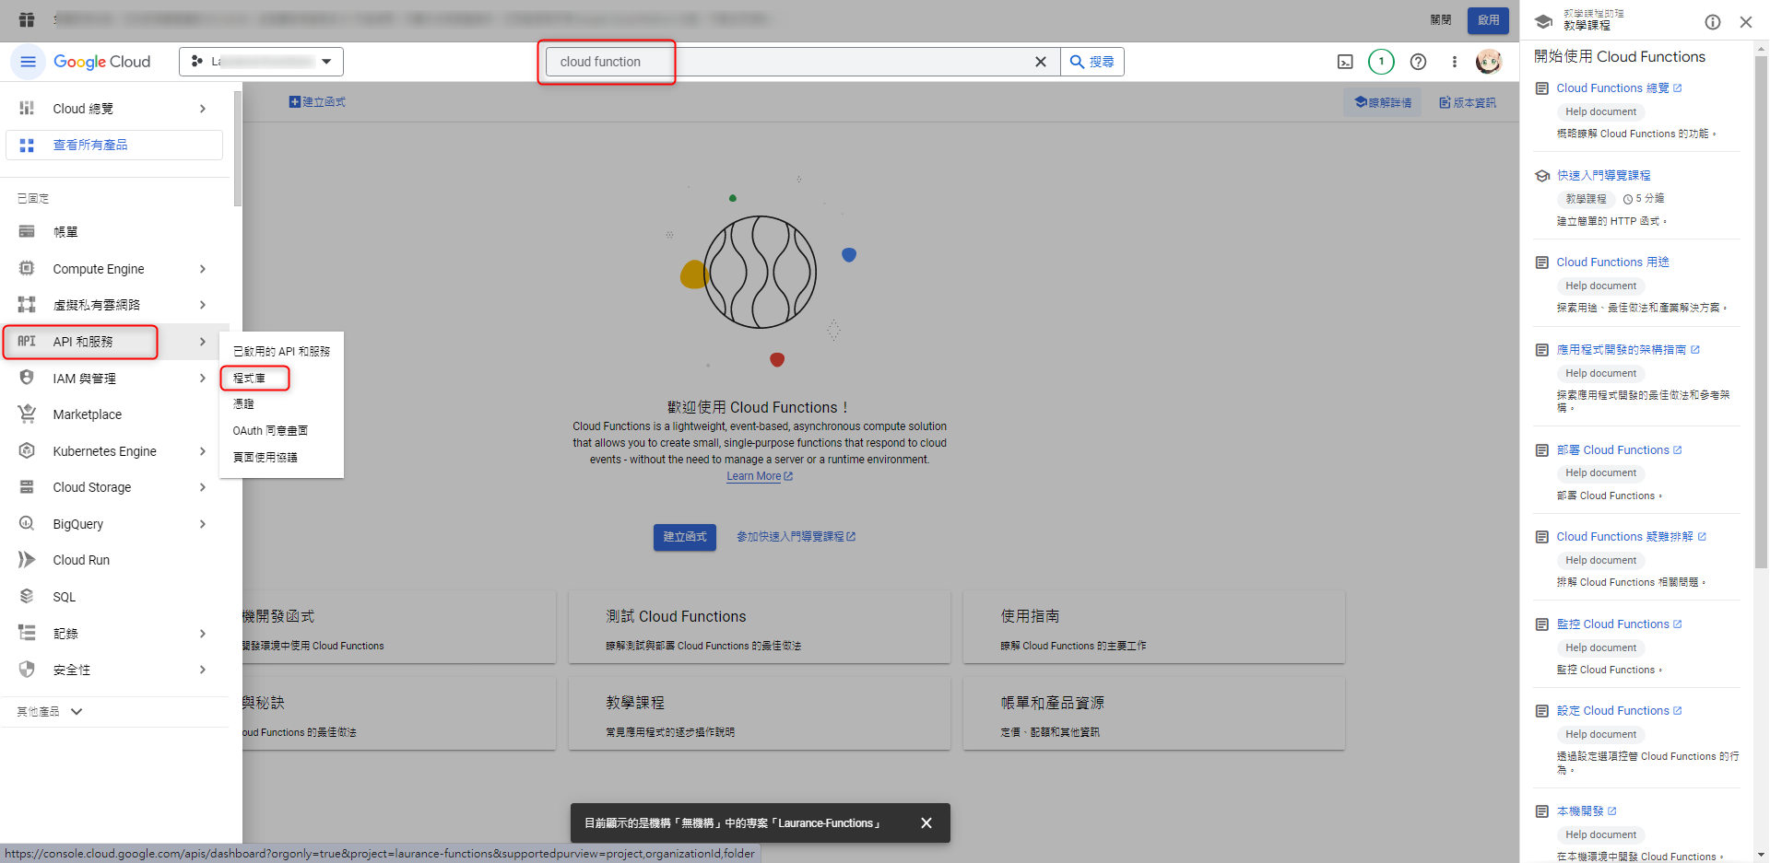
Task: Clear the search box with X
Action: click(x=1041, y=62)
